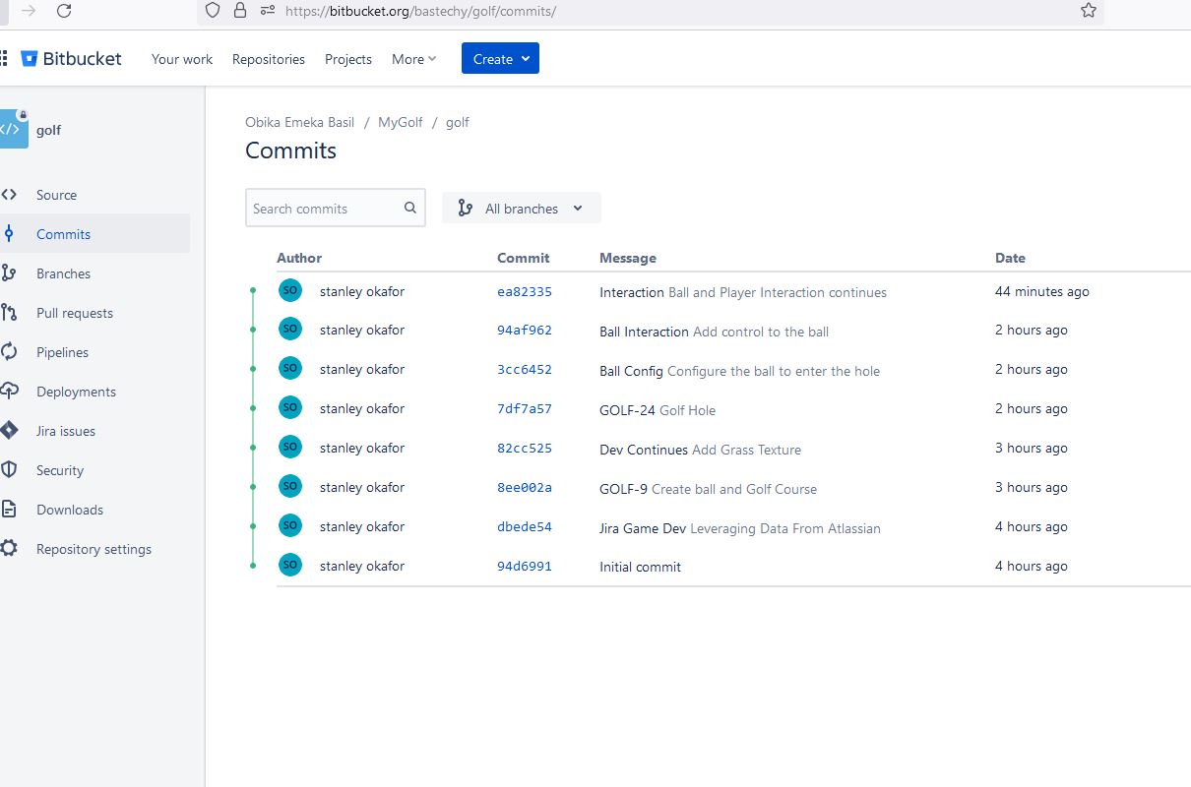Open Your work in top navigation
The height and width of the screenshot is (787, 1191).
[x=182, y=59]
